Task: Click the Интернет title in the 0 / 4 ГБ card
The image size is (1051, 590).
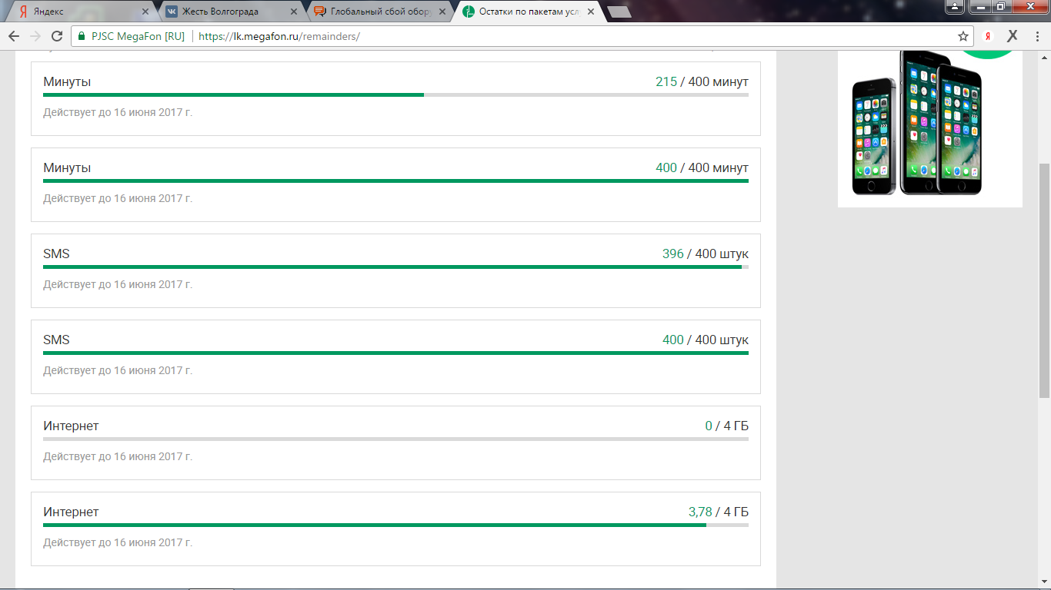Action: [x=71, y=426]
